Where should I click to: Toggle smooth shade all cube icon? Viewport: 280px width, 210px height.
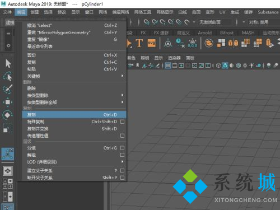tap(225, 66)
